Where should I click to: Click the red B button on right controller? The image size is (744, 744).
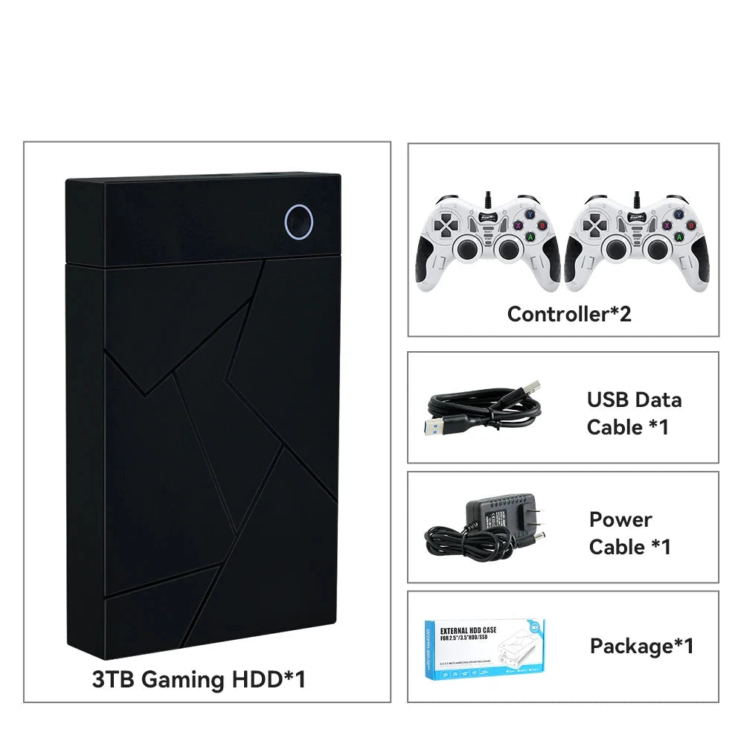tap(691, 225)
